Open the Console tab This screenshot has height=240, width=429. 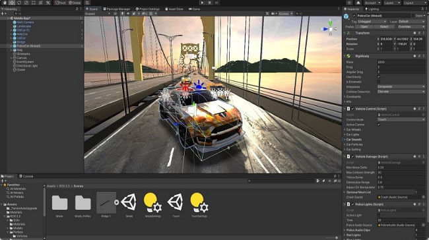pyautogui.click(x=26, y=176)
